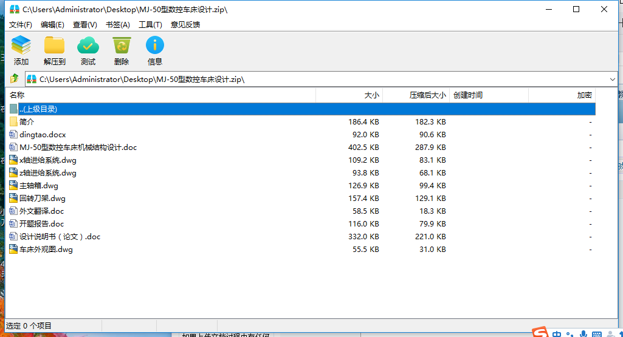Open the 工具(T) menu

(150, 25)
